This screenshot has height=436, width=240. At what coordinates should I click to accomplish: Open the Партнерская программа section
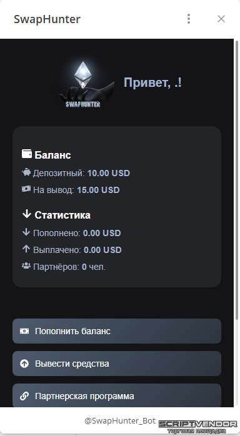(117, 395)
